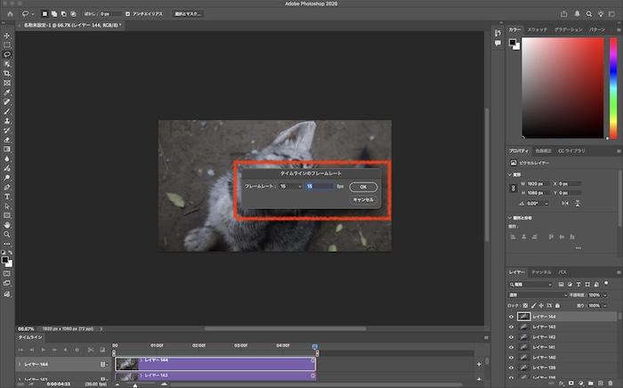Viewport: 623px width, 388px height.
Task: Open the frame rate preset dropdown
Action: click(x=293, y=187)
